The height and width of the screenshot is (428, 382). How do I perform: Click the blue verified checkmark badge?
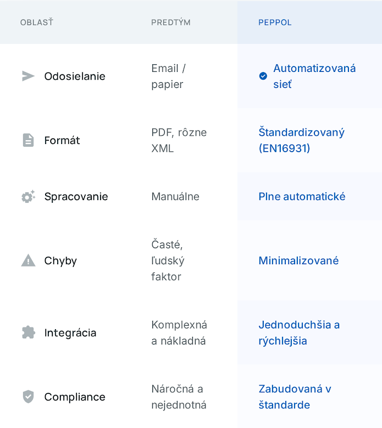(263, 76)
